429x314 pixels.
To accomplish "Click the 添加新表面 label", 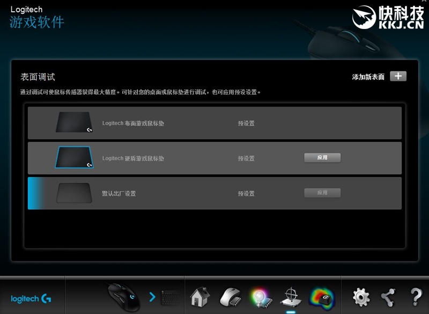I will [x=368, y=77].
